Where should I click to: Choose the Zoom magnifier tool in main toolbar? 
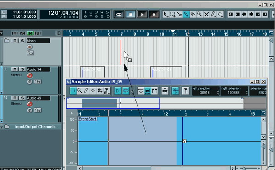(x=199, y=14)
